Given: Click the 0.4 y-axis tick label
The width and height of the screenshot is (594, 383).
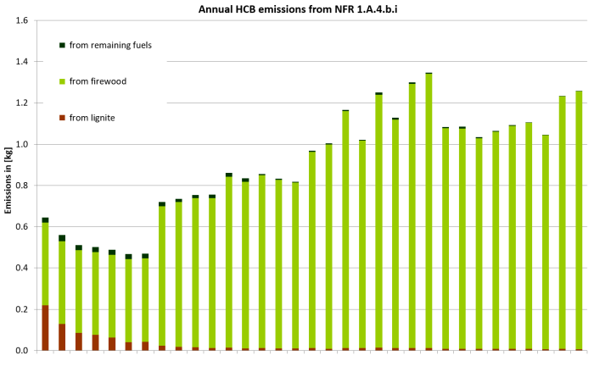Looking at the screenshot, I should [22, 268].
